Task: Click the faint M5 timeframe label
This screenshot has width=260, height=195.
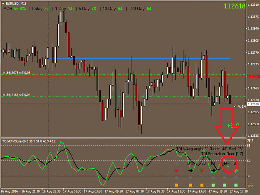Action: (x=177, y=163)
